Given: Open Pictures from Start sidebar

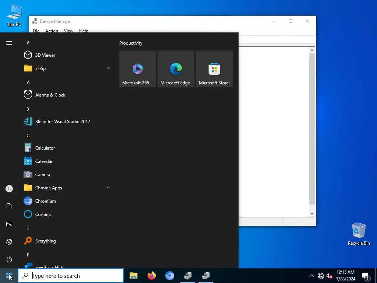Looking at the screenshot, I should click(9, 224).
